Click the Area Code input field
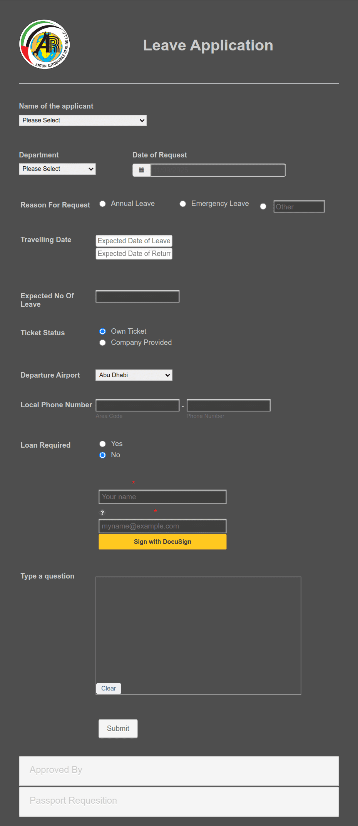 pyautogui.click(x=137, y=405)
